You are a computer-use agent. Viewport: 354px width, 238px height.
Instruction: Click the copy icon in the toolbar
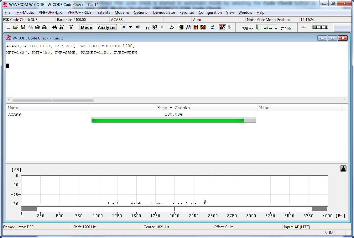point(30,27)
